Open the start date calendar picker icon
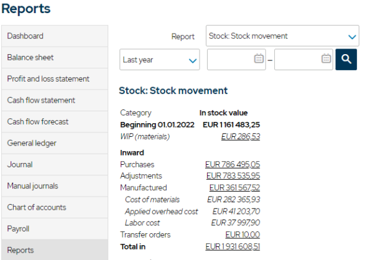This screenshot has height=260, width=373. coord(259,59)
